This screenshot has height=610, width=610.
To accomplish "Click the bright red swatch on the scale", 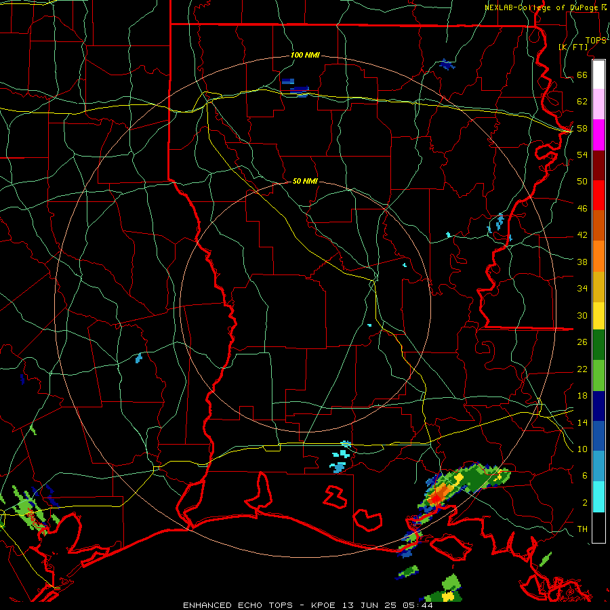I will [x=598, y=195].
